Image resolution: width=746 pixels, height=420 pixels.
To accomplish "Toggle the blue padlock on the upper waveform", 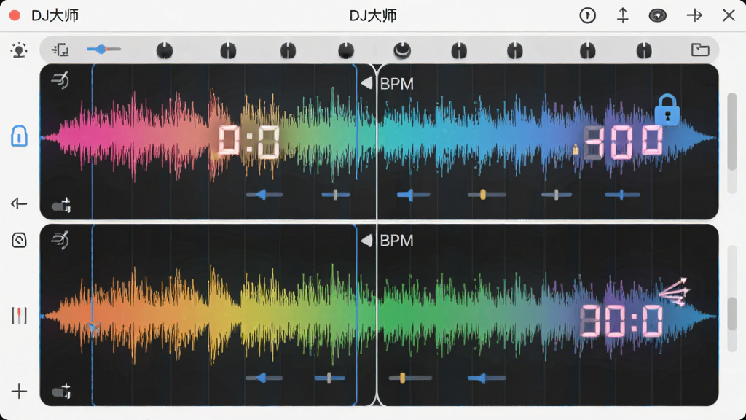I will click(667, 109).
